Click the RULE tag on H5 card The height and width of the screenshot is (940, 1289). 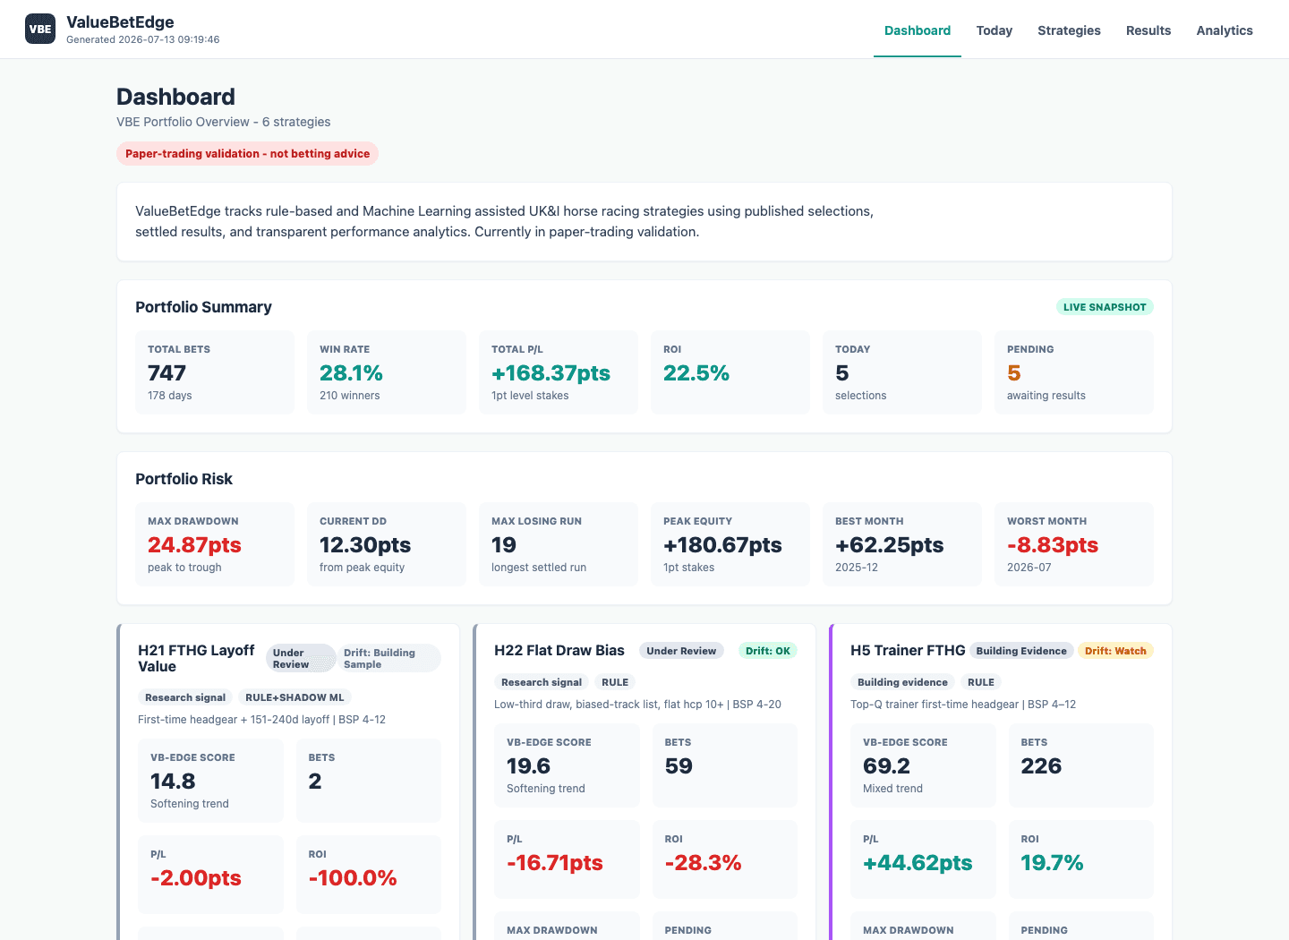coord(981,682)
